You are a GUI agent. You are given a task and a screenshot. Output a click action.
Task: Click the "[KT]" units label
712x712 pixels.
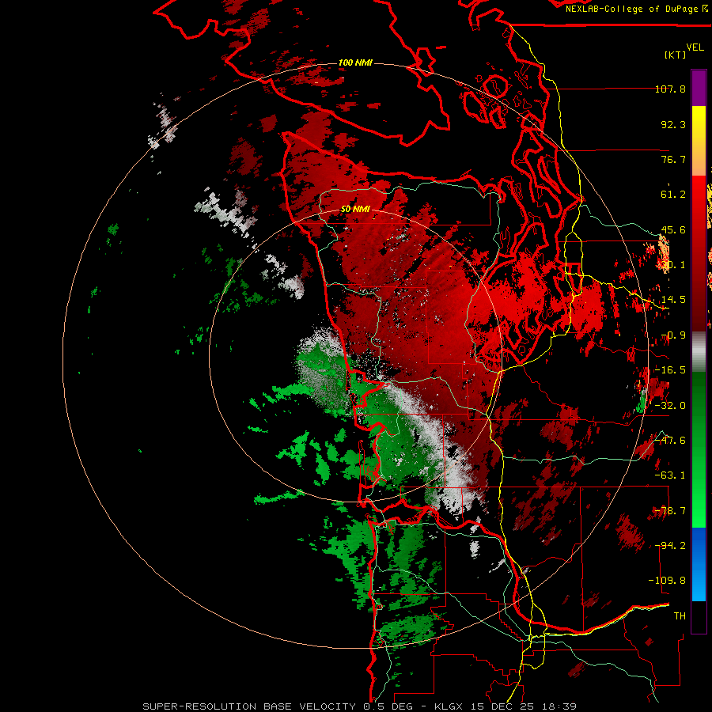click(675, 55)
